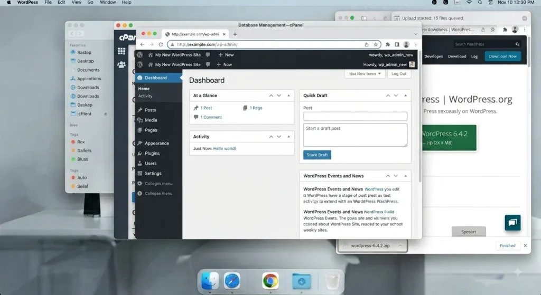This screenshot has height=295, width=541.
Task: Open the Chrome tab search chevron in the tab strip
Action: pos(416,34)
